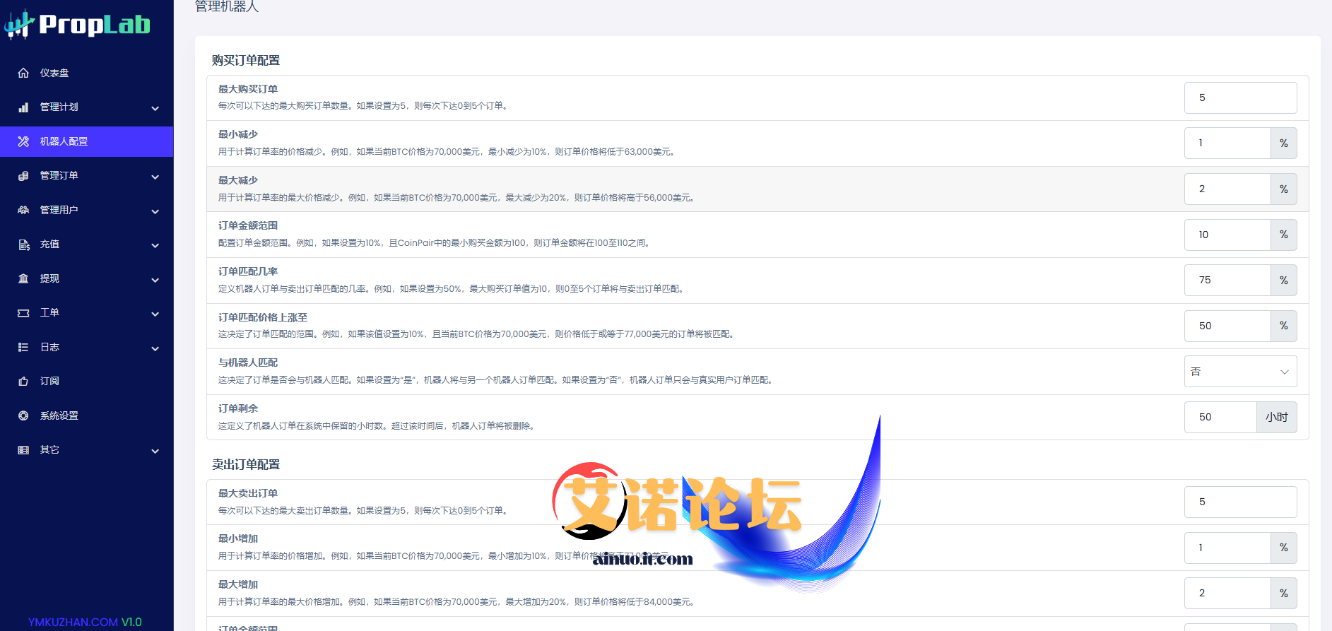Open the 与机器人匹配 dropdown
The height and width of the screenshot is (631, 1332).
point(1240,372)
